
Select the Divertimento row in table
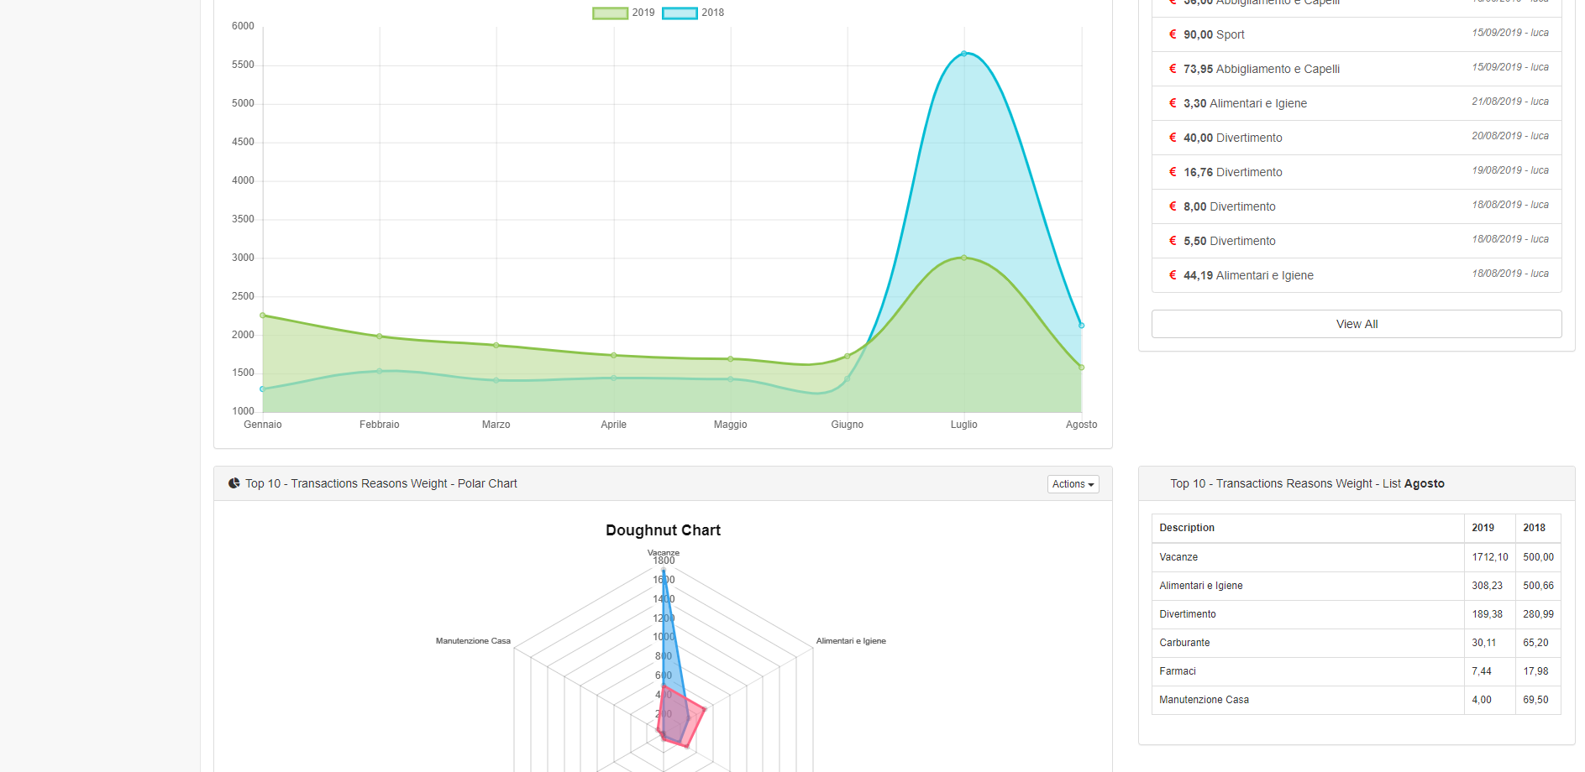tap(1356, 614)
